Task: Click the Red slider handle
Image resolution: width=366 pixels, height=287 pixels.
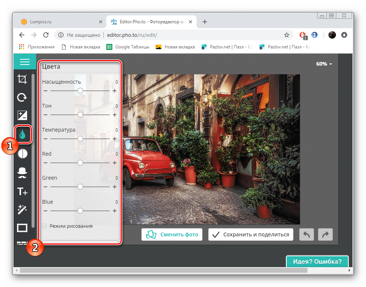Action: (80, 162)
